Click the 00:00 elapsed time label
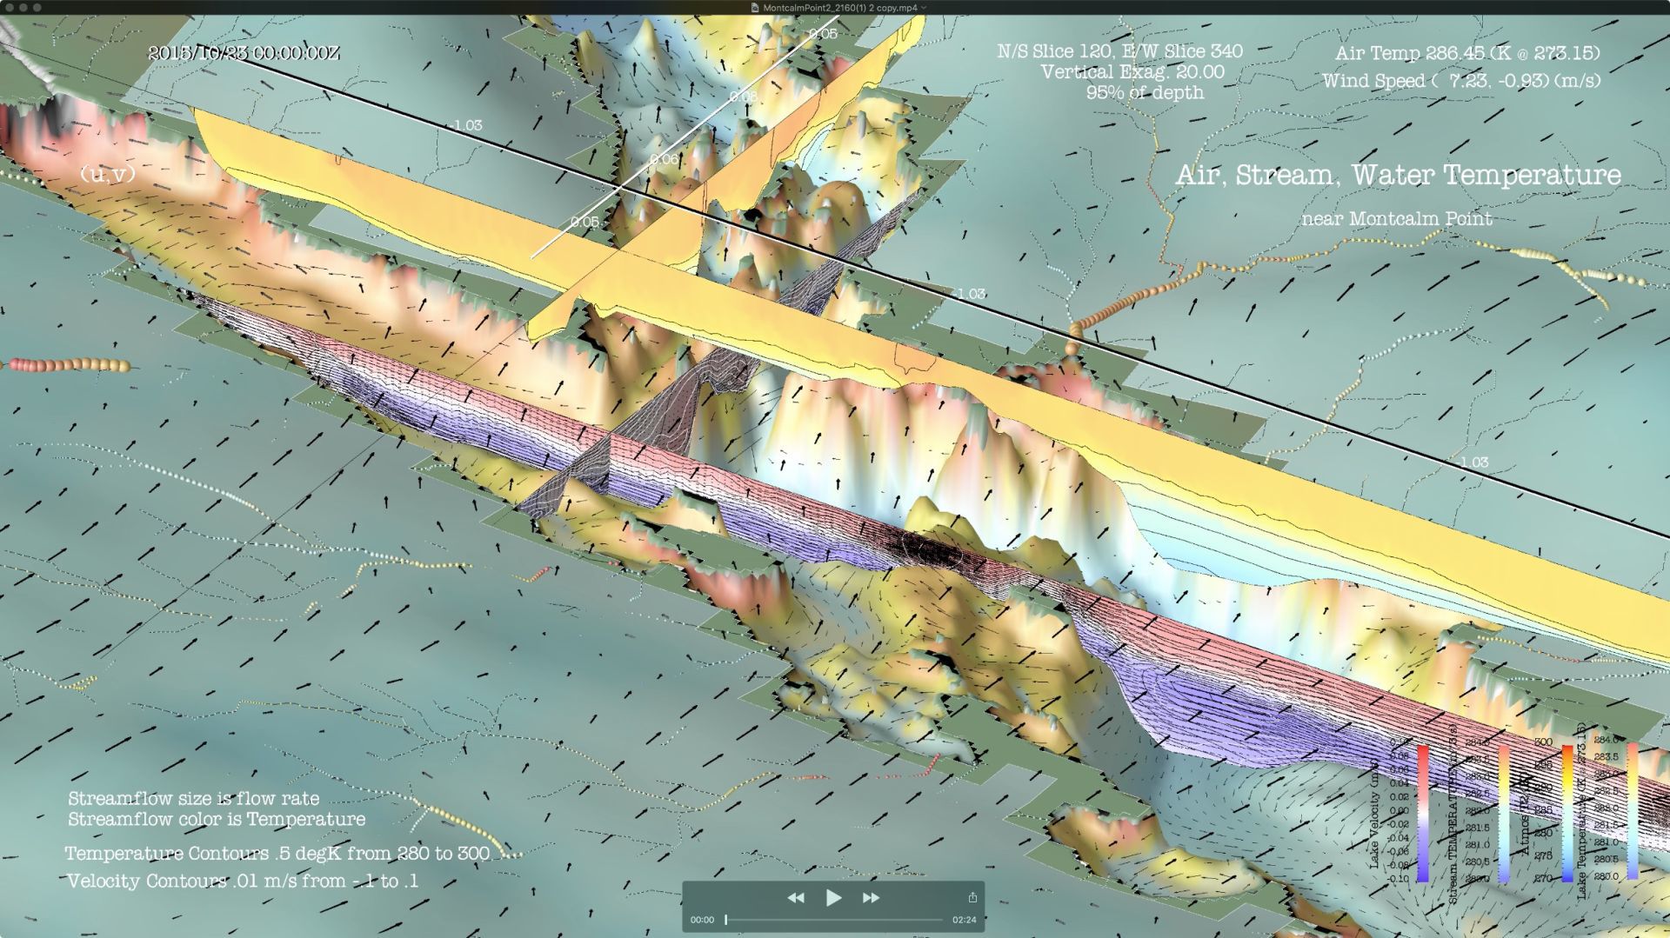The width and height of the screenshot is (1670, 938). pyautogui.click(x=702, y=920)
